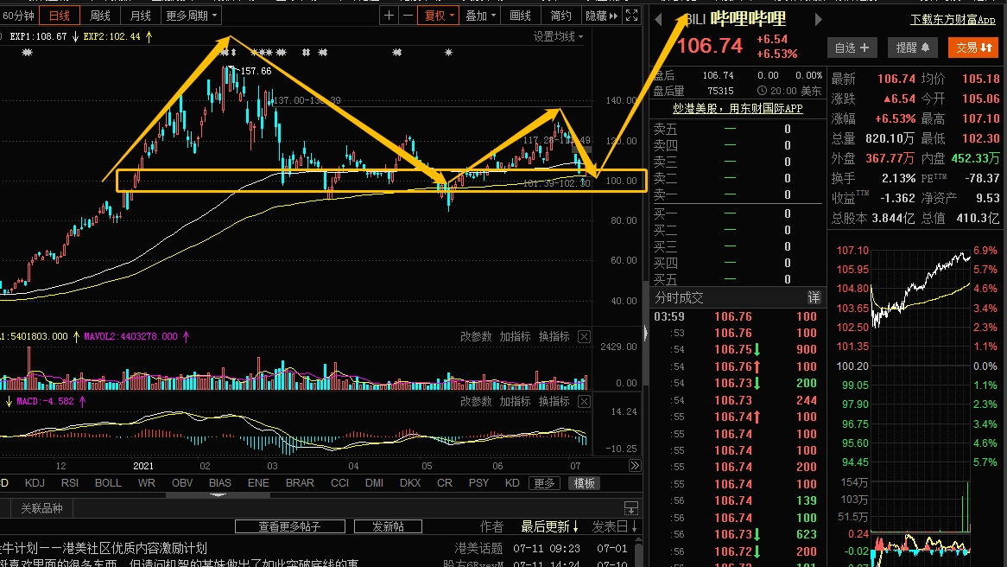Sort posts by 发表日
The height and width of the screenshot is (567, 1007).
tap(614, 526)
